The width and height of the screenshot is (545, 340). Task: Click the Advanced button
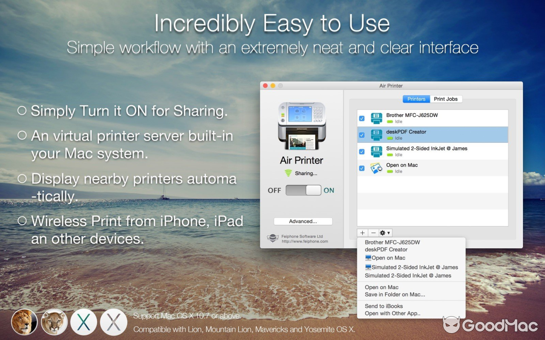[x=303, y=221]
